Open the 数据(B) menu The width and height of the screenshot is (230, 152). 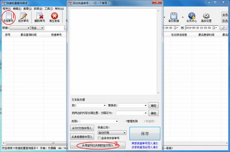38,9
